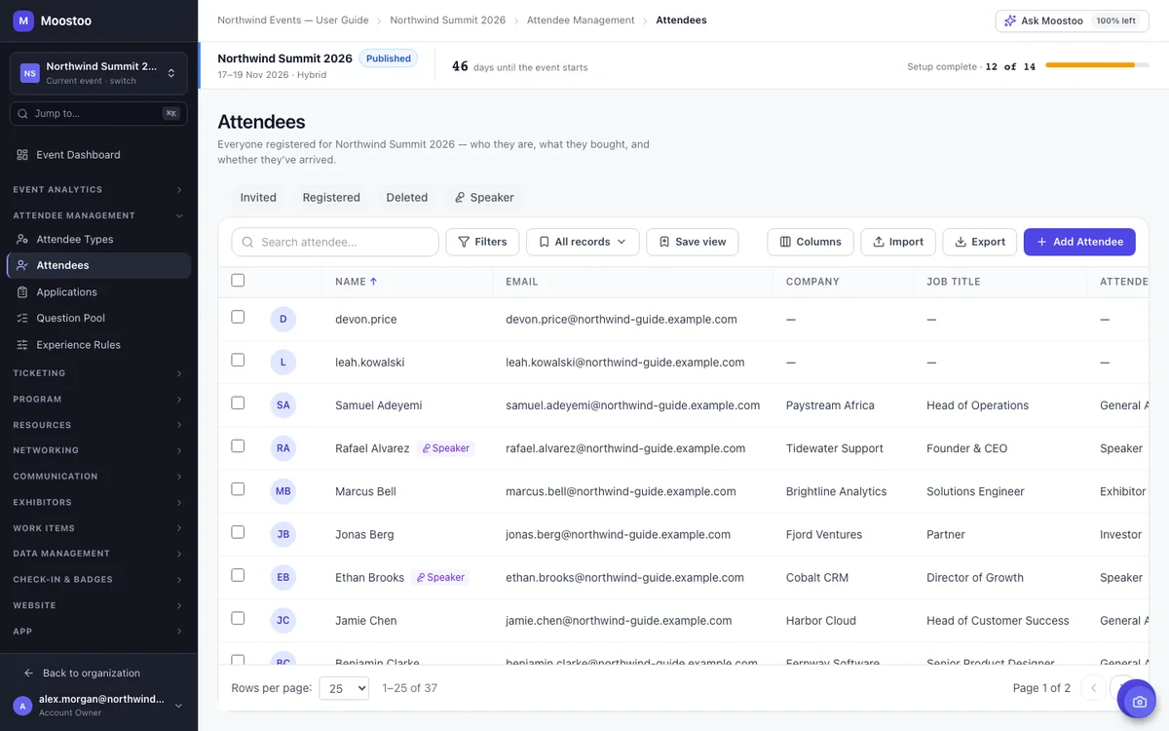The height and width of the screenshot is (731, 1169).
Task: Click the setup complete progress bar
Action: (1096, 65)
